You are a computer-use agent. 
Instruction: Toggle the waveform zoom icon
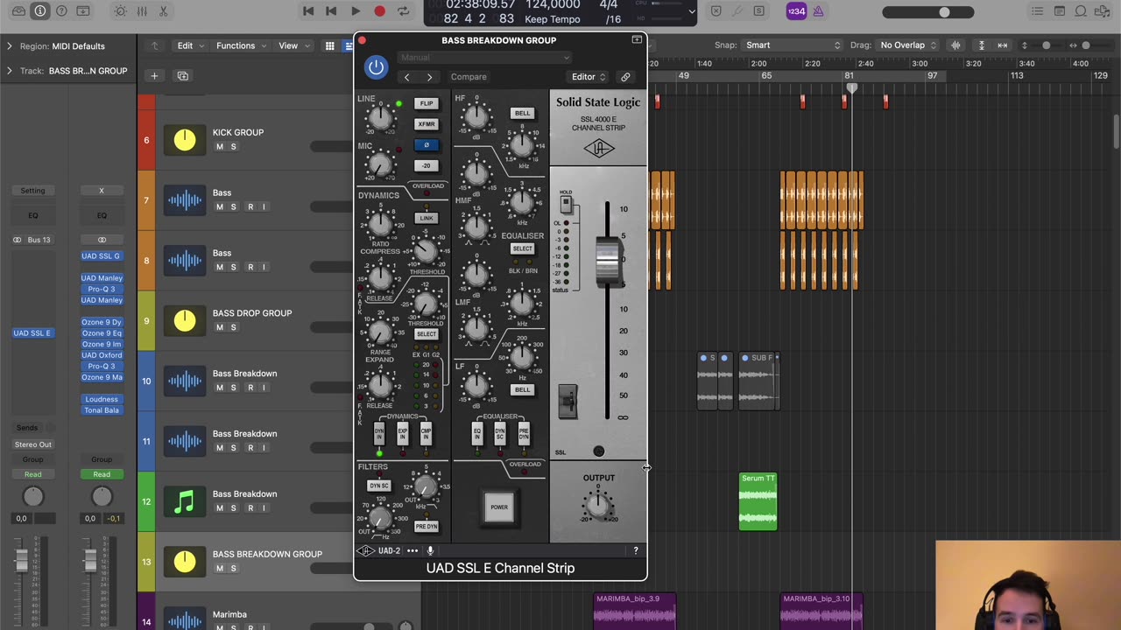[x=955, y=45]
